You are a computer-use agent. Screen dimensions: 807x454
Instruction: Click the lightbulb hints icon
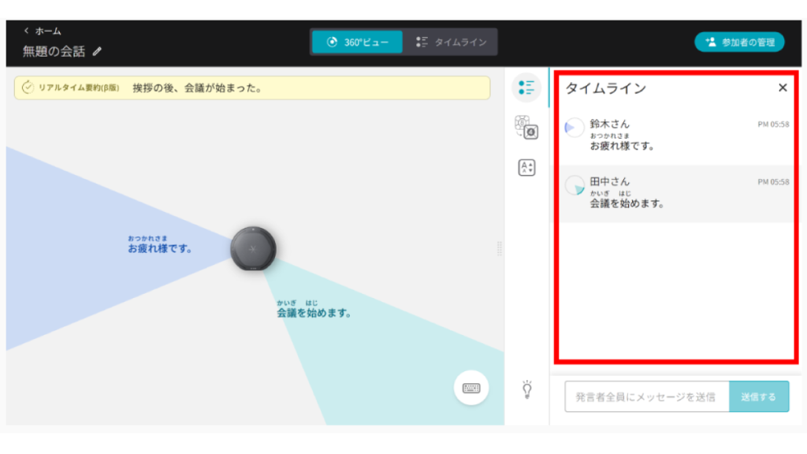point(526,389)
